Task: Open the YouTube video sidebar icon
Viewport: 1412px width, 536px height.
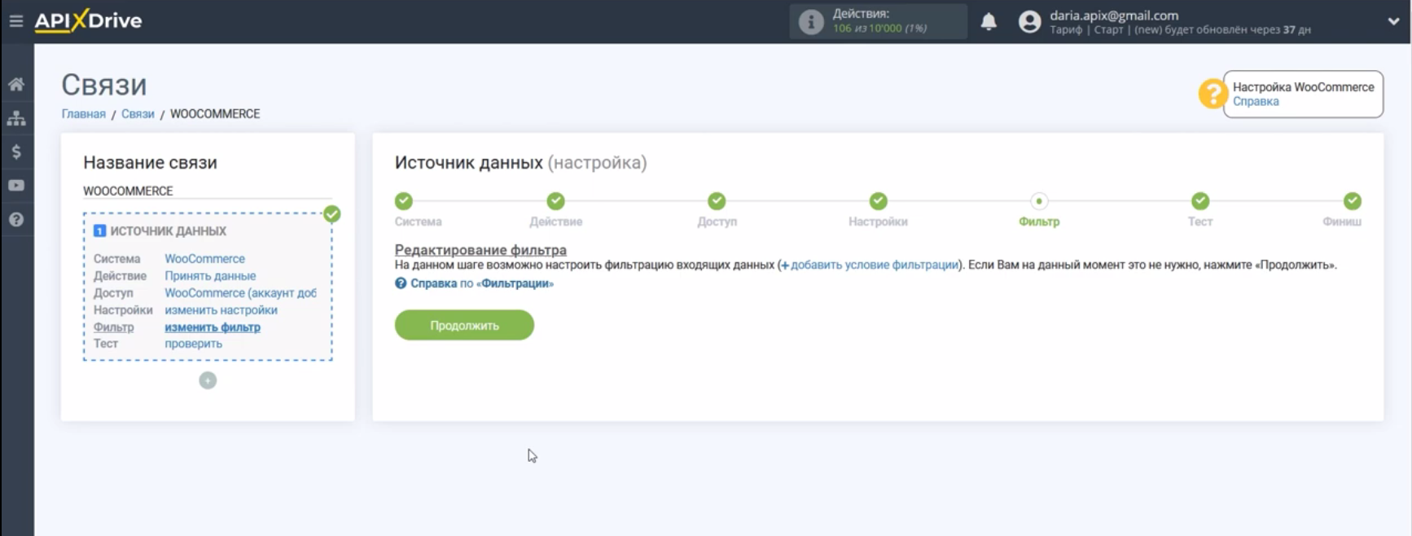Action: point(16,186)
